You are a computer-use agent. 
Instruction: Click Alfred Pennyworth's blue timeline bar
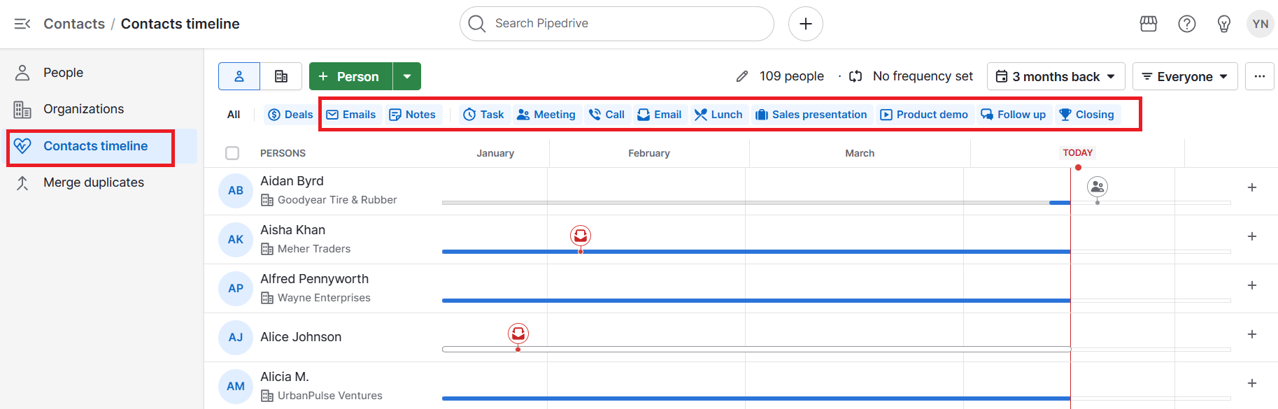[756, 300]
